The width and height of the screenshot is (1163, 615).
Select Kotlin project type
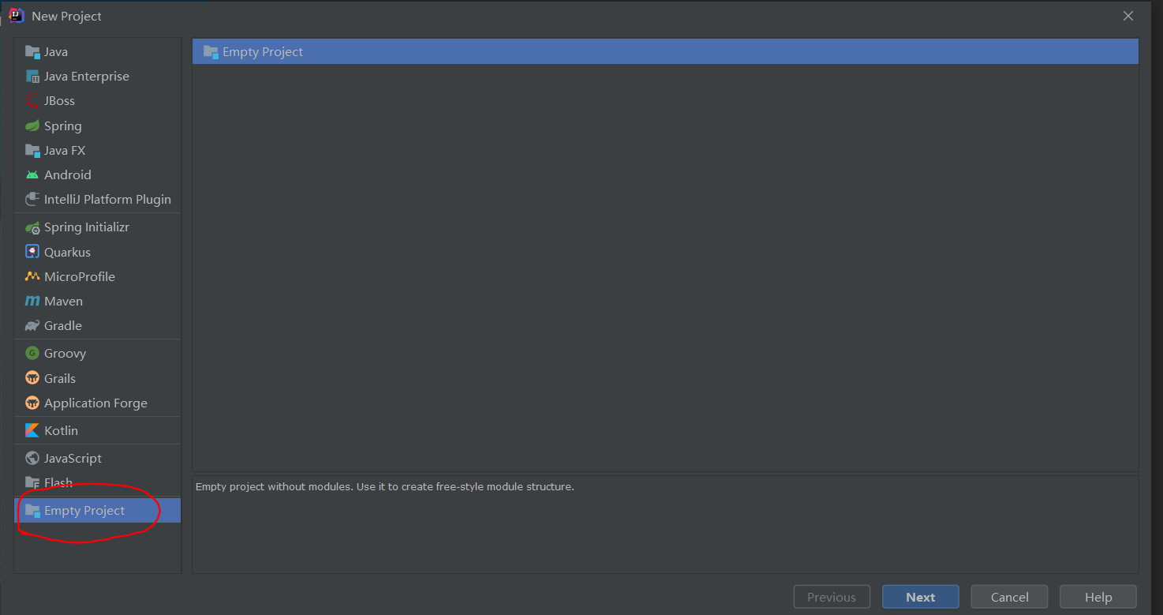coord(97,431)
